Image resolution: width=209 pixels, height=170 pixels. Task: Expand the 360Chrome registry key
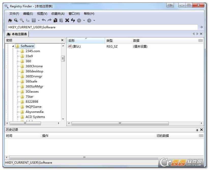coord(18,66)
